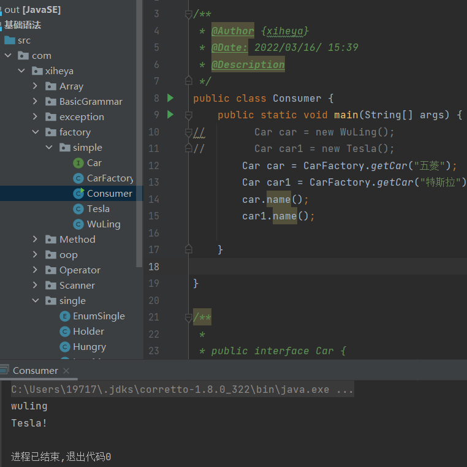Image resolution: width=467 pixels, height=467 pixels.
Task: Open Holder in the project tree
Action: coord(88,331)
